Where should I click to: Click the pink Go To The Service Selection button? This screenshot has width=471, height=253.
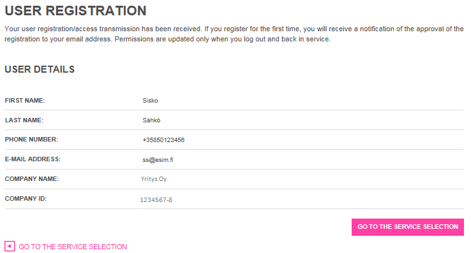pos(408,227)
